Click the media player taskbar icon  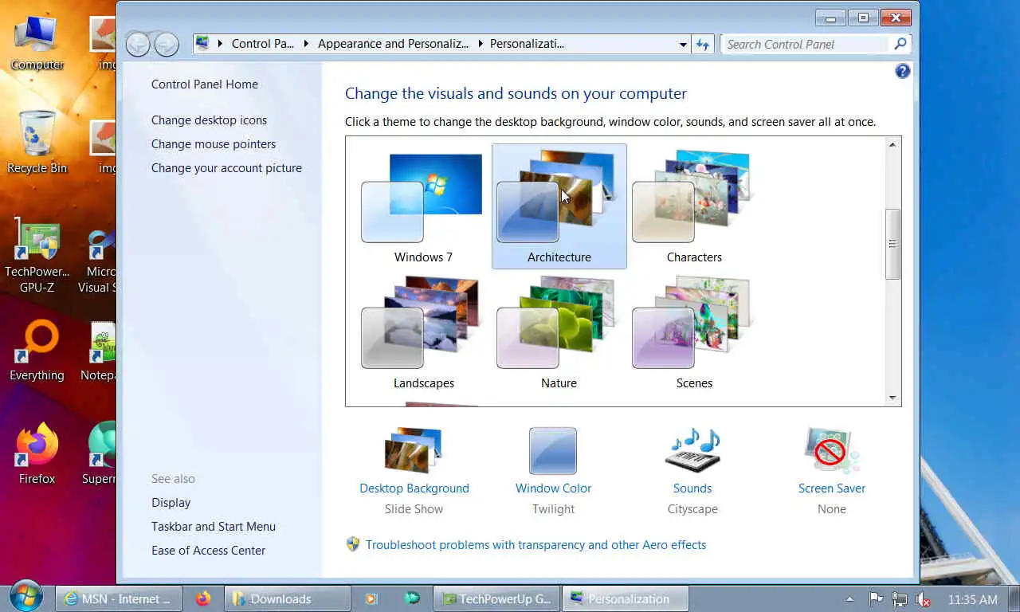371,598
